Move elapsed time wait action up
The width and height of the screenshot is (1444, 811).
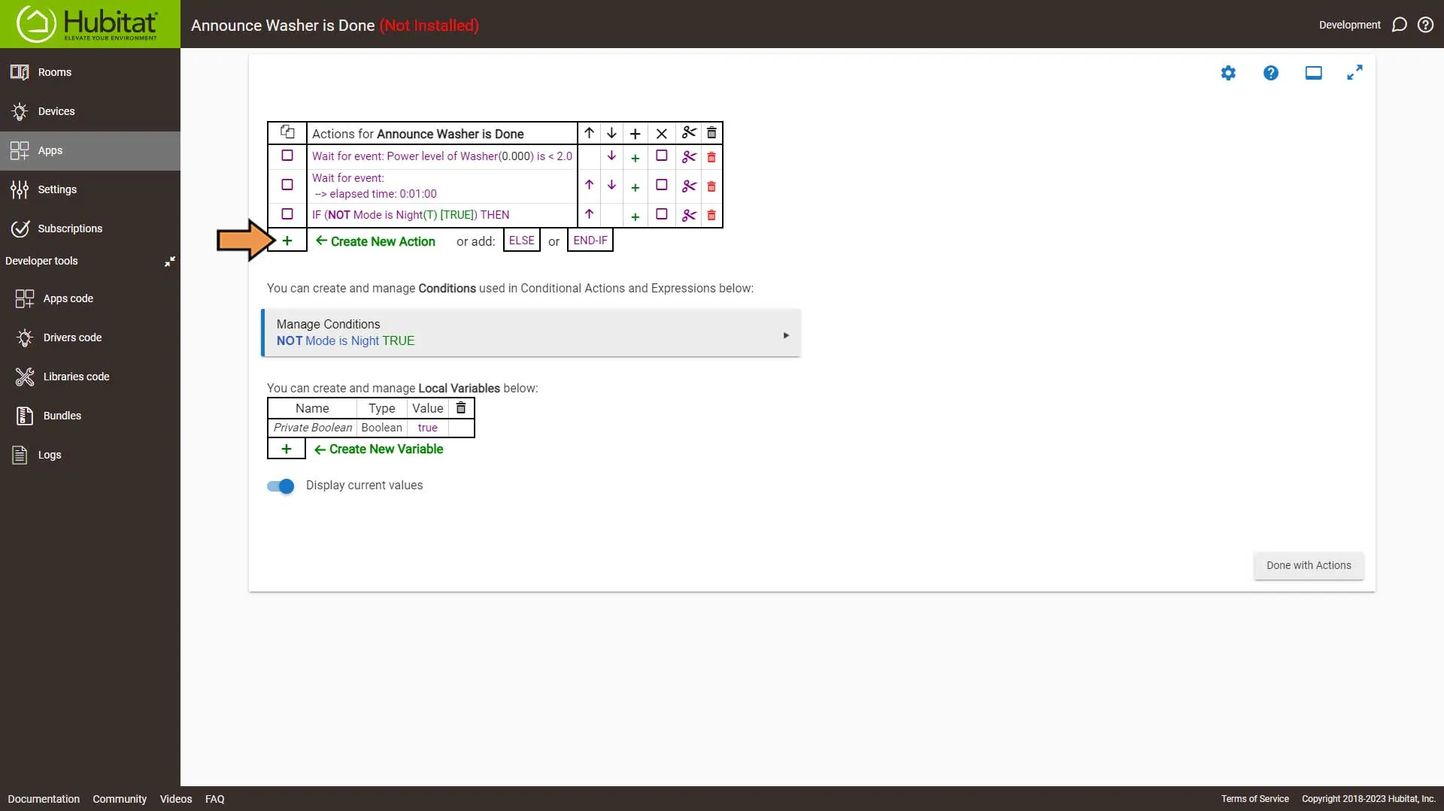(589, 185)
